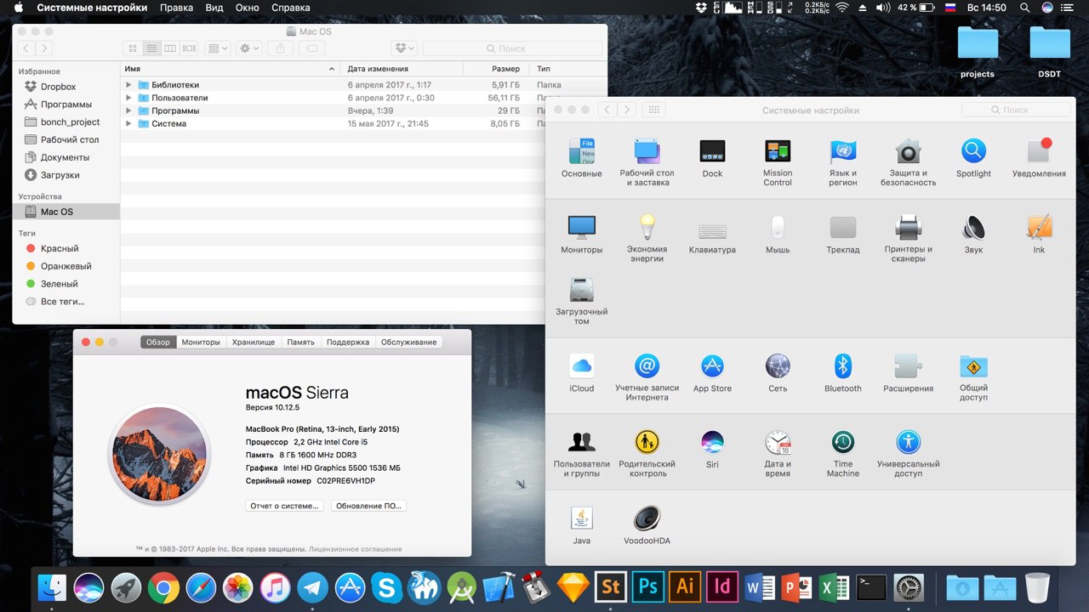Switch to the Хранилище tab
The height and width of the screenshot is (612, 1089).
254,342
